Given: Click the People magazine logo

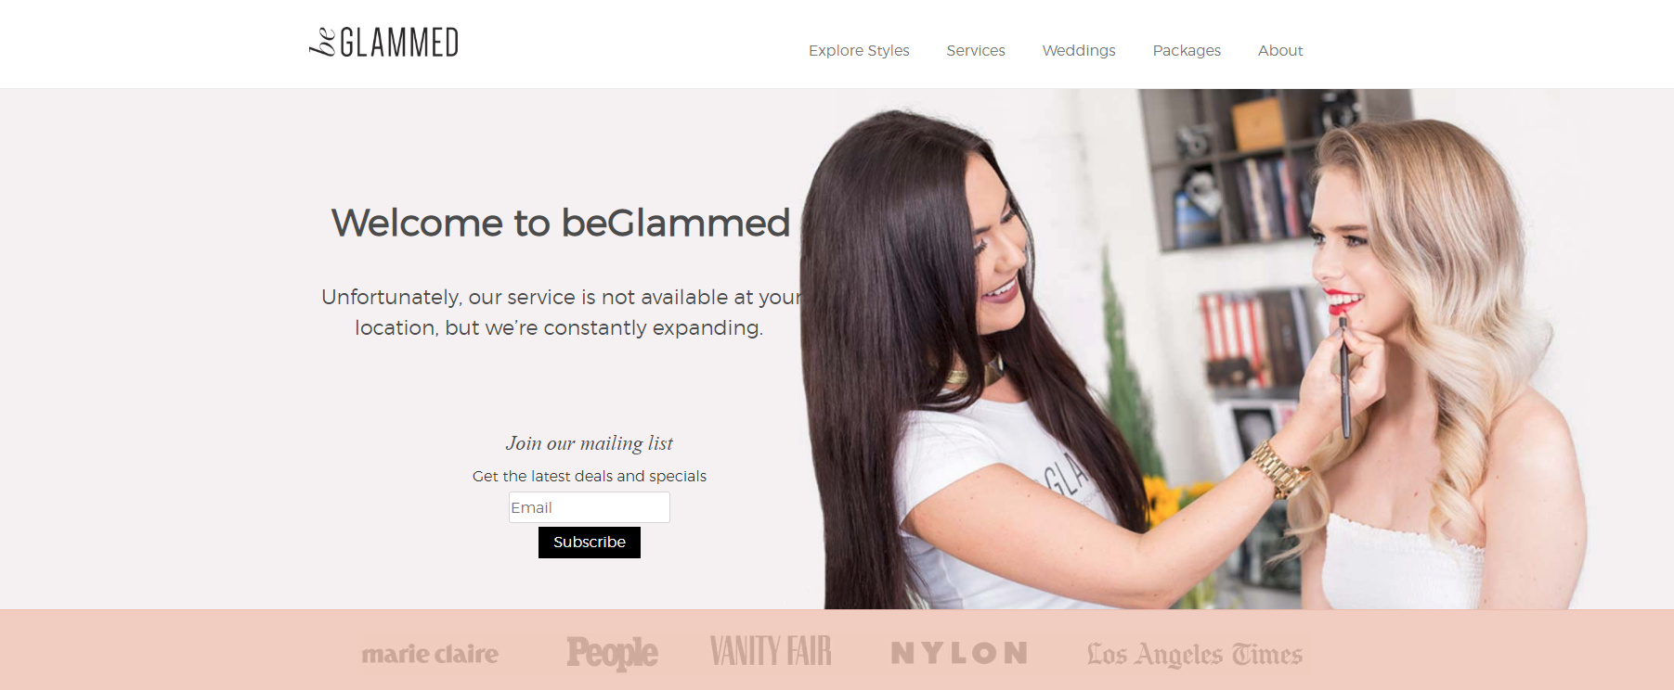Looking at the screenshot, I should [x=612, y=653].
